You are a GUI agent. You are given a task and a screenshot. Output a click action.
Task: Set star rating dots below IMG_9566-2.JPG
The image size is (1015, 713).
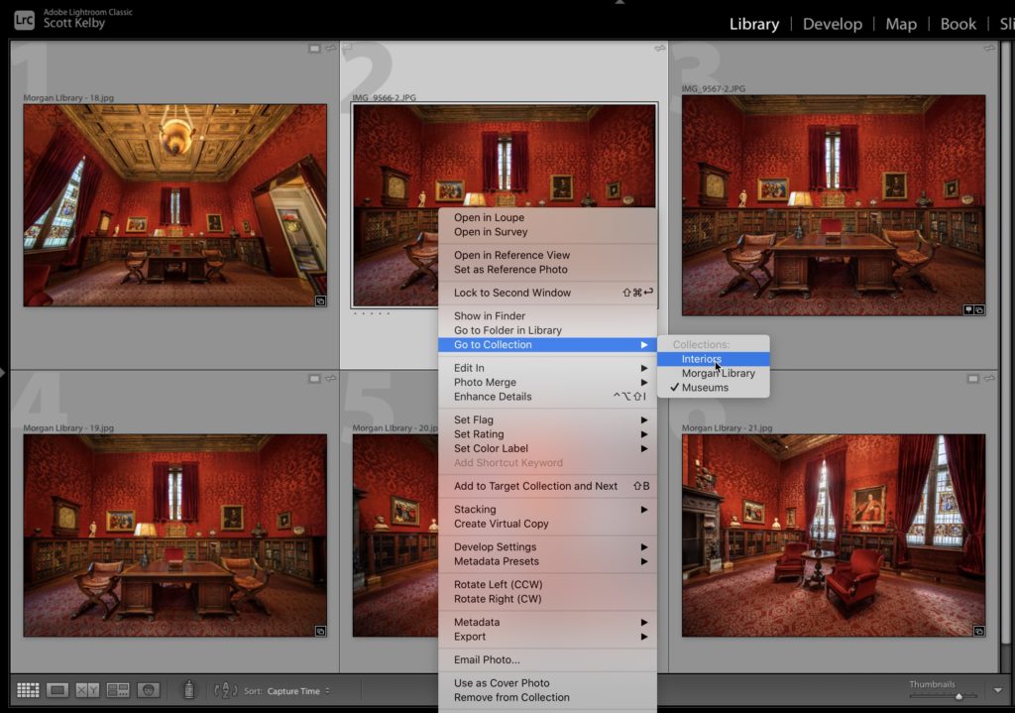click(372, 313)
